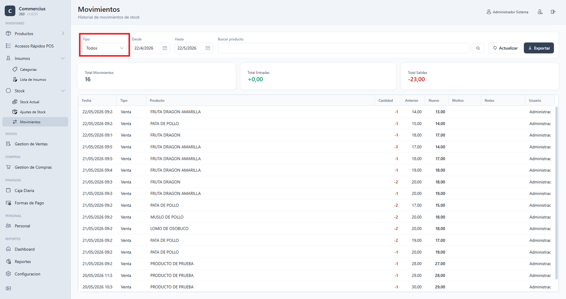The height and width of the screenshot is (299, 566).
Task: Open the Desde date calendar icon
Action: pos(165,48)
